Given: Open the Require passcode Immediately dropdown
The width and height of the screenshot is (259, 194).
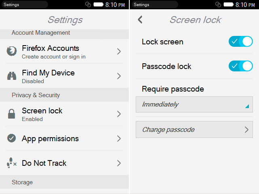Looking at the screenshot, I should click(194, 104).
